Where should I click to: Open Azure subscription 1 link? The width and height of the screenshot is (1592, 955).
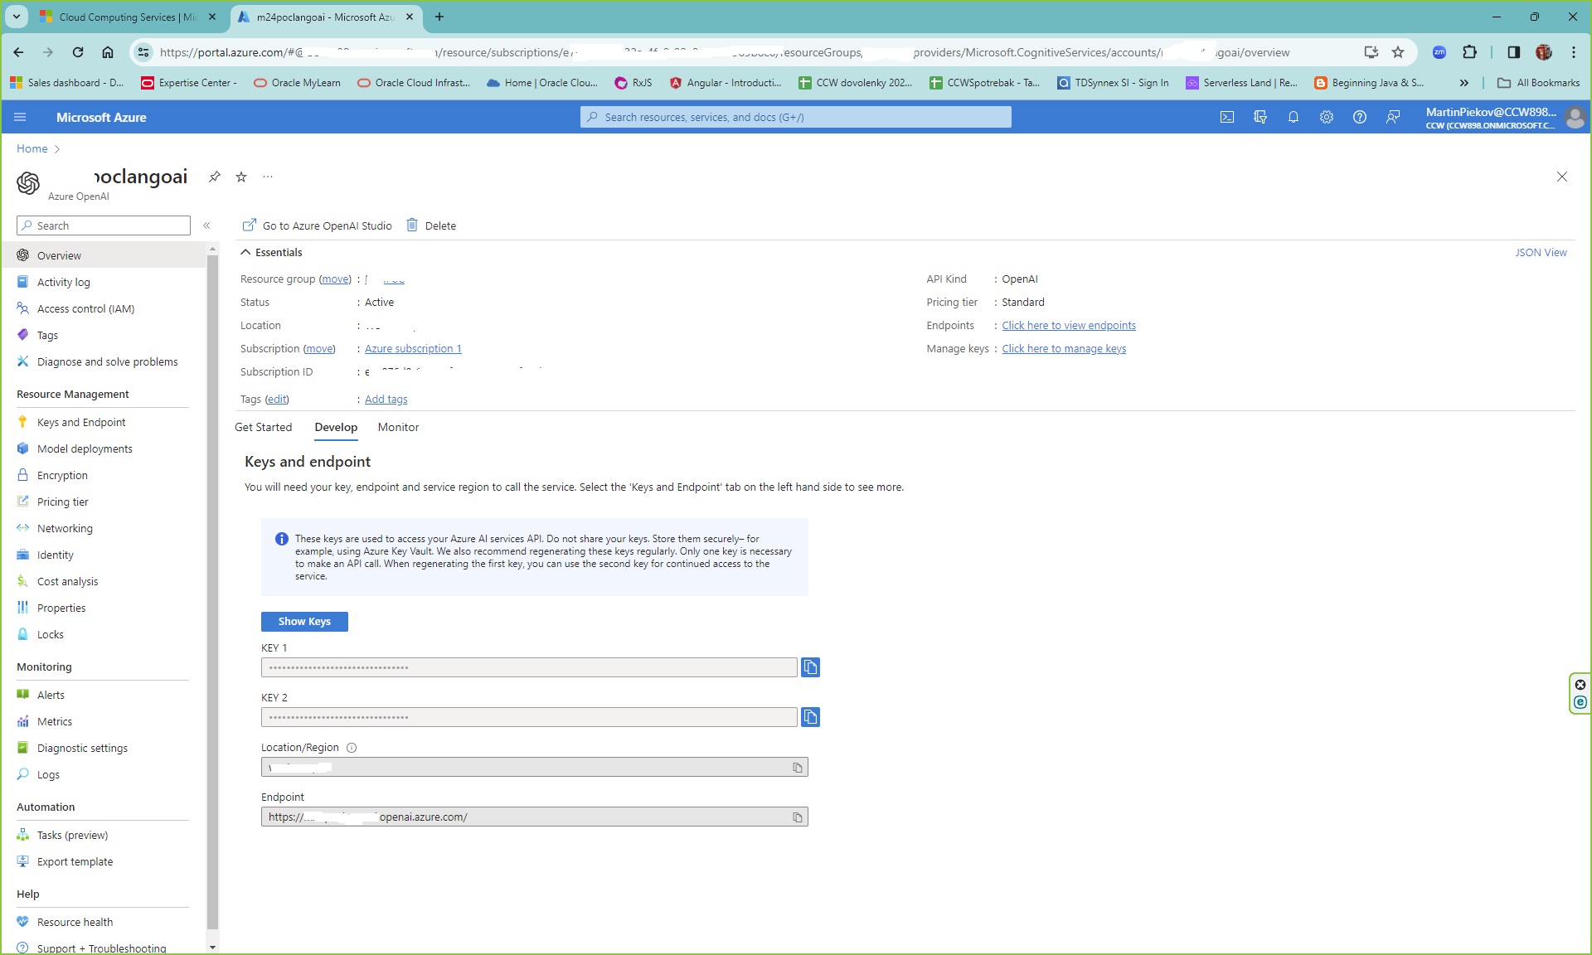pyautogui.click(x=413, y=349)
